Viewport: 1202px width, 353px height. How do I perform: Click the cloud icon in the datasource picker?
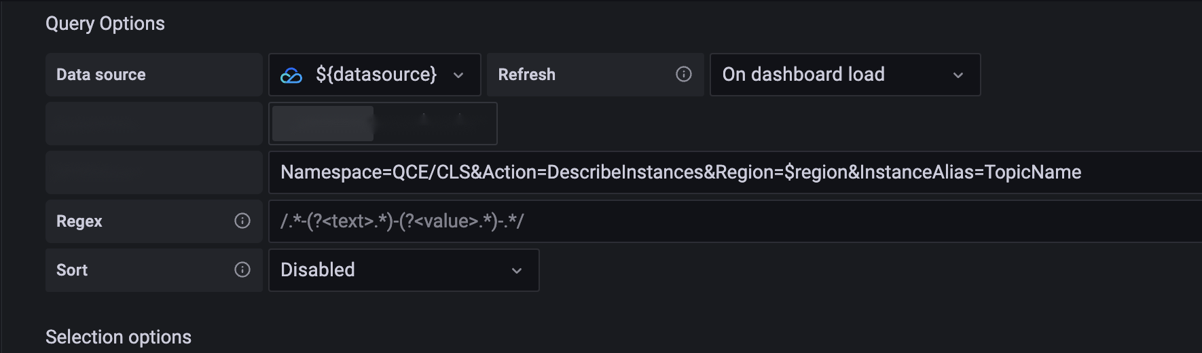coord(291,75)
